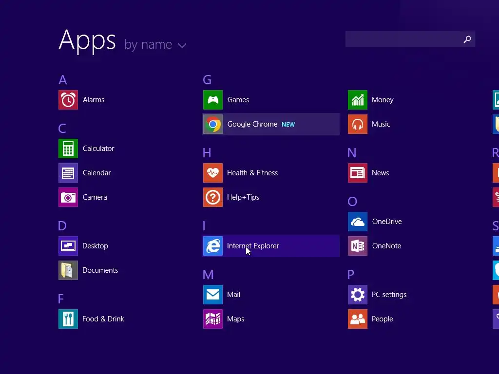Open the Documents folder icon
The image size is (499, 374).
tap(68, 270)
